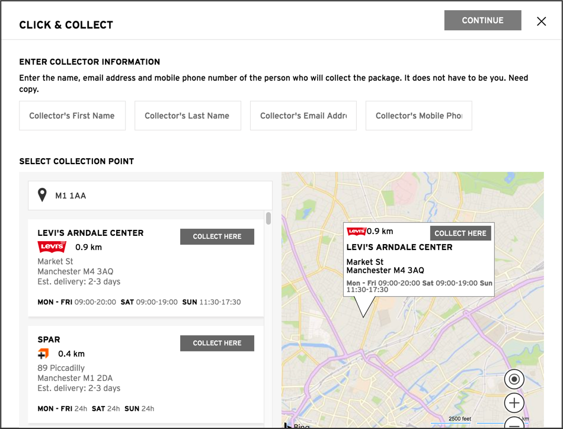The height and width of the screenshot is (429, 563).
Task: Select the SPAR store title
Action: (49, 340)
